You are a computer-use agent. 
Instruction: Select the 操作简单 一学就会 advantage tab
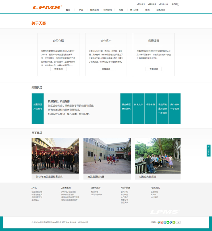pyautogui.click(x=174, y=109)
